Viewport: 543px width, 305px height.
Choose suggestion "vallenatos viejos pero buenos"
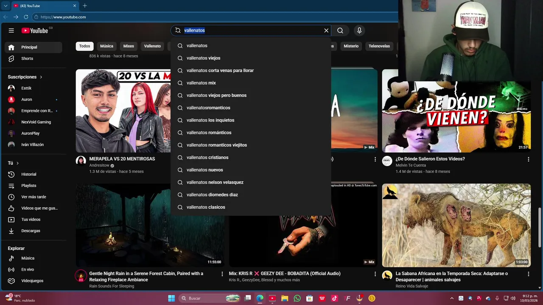point(251,95)
